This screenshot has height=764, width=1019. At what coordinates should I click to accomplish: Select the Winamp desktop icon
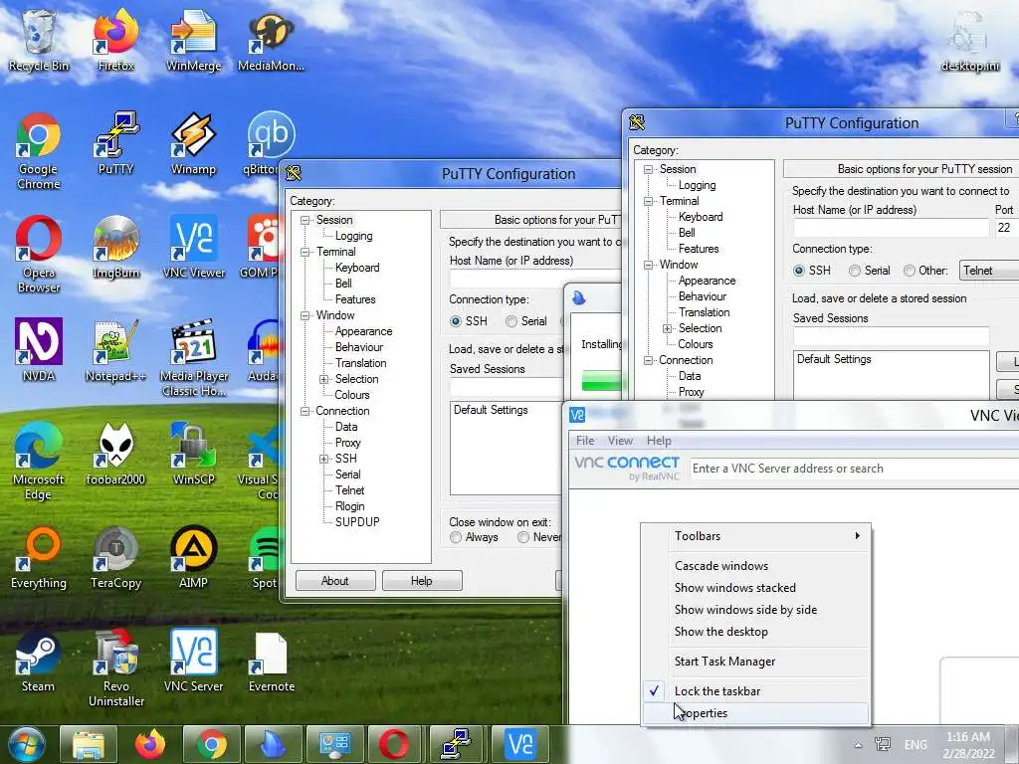pos(193,143)
